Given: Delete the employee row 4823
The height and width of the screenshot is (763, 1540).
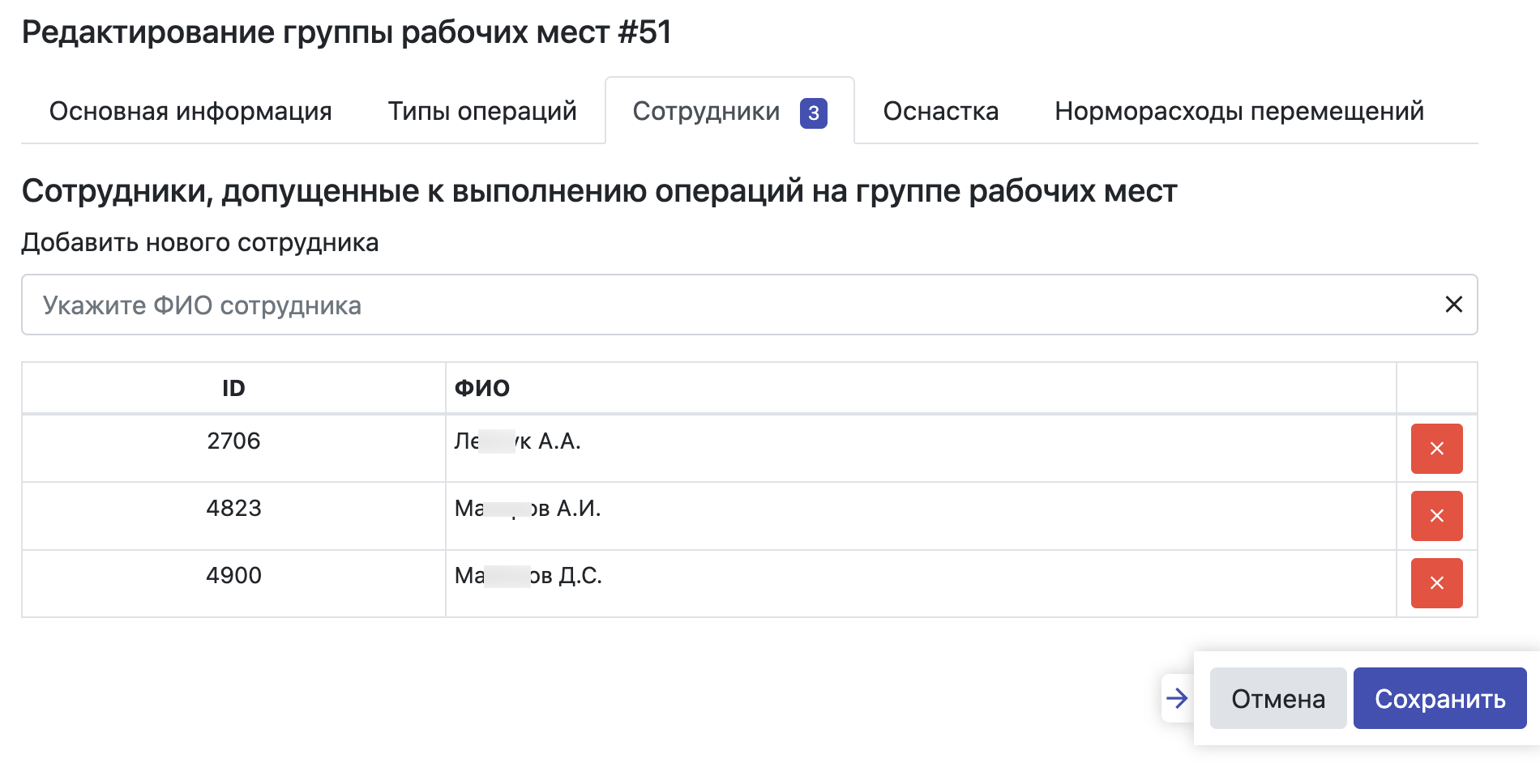Looking at the screenshot, I should (x=1436, y=516).
